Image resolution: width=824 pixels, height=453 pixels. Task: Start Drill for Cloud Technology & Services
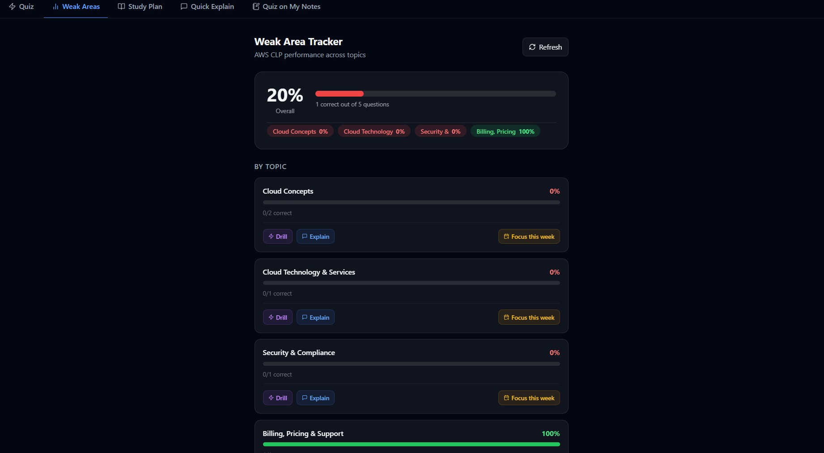point(277,318)
